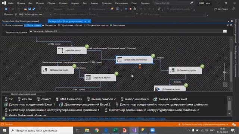Select Диспетчер соединений с неструктурированными файлами 1
The image size is (239, 134).
click(x=52, y=110)
